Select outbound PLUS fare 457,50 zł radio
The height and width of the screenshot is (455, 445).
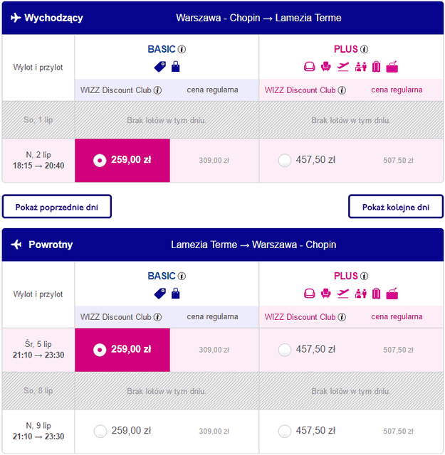coord(285,160)
